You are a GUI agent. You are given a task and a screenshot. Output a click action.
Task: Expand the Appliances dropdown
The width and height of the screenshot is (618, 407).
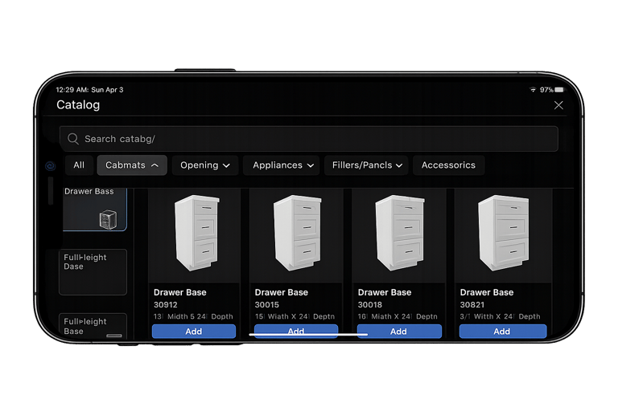click(x=282, y=165)
